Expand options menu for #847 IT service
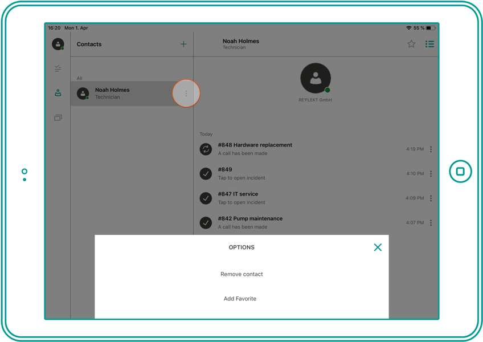Viewport: 483px width, 342px height. click(x=431, y=198)
